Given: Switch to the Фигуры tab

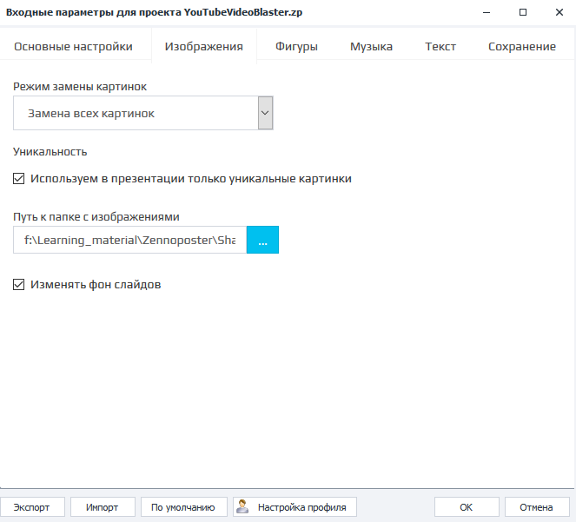Looking at the screenshot, I should point(296,47).
